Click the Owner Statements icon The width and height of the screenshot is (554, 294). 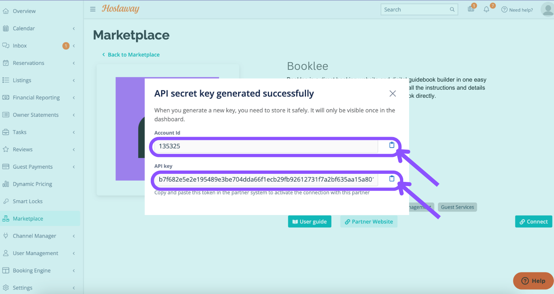[6, 115]
